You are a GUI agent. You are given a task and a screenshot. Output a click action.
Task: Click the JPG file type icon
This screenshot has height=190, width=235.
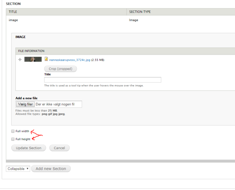pyautogui.click(x=46, y=59)
